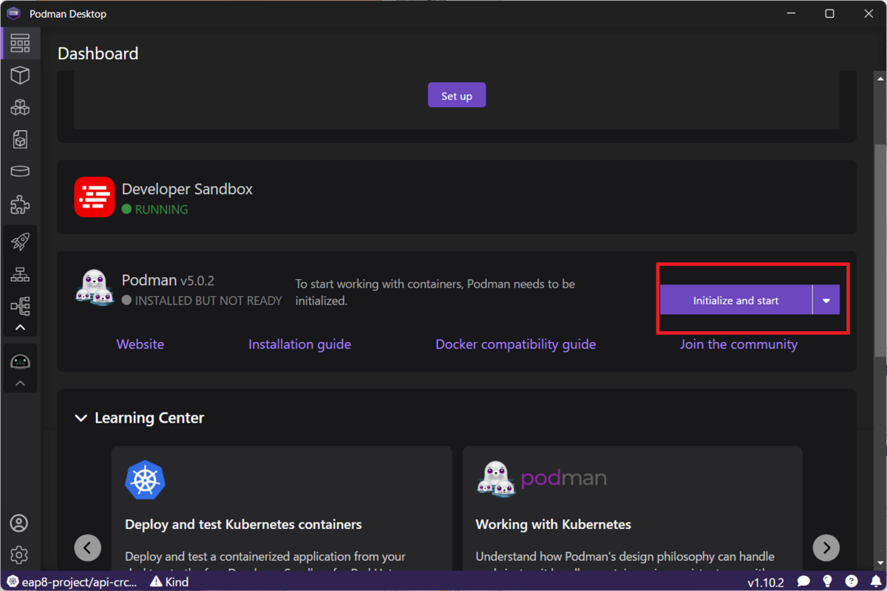
Task: Open the Extensions puzzle-piece view
Action: pyautogui.click(x=20, y=204)
